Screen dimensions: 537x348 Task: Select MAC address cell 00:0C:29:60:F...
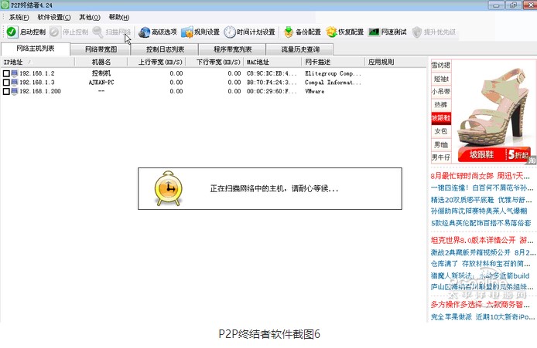pos(272,91)
